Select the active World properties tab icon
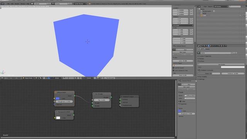The width and height of the screenshot is (247, 139). click(x=208, y=46)
